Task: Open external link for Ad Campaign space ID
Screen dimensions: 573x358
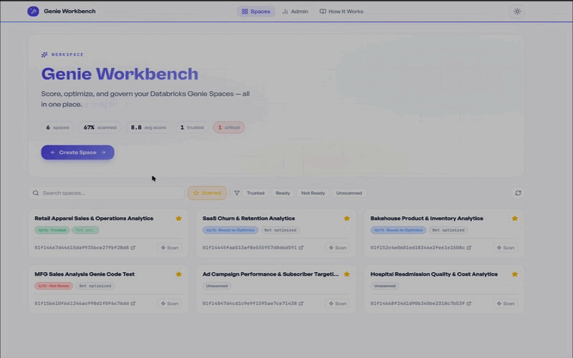Action: pyautogui.click(x=301, y=304)
